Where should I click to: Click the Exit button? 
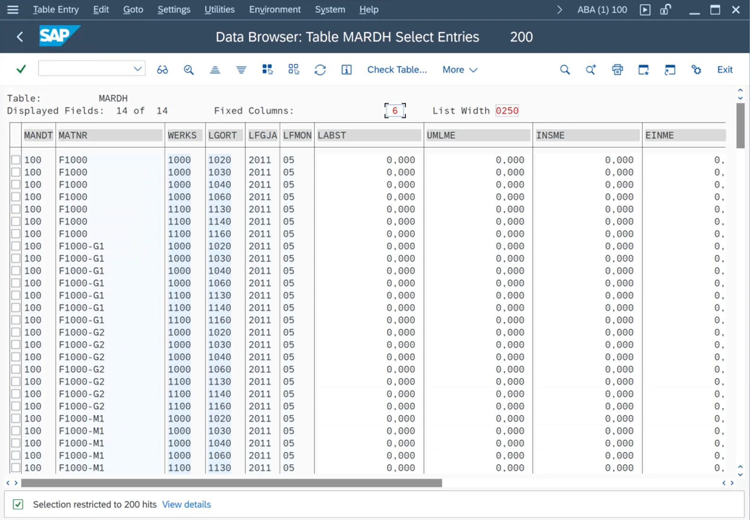pos(725,70)
